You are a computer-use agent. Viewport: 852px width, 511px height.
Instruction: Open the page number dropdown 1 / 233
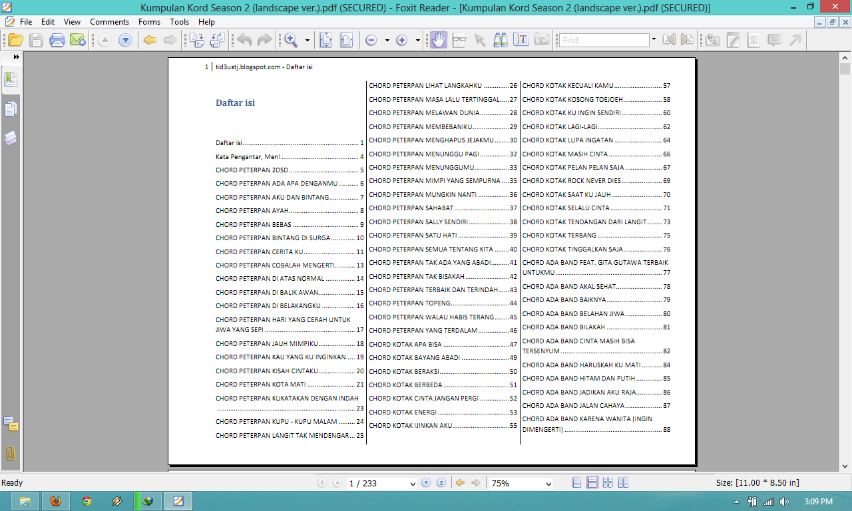pyautogui.click(x=411, y=484)
